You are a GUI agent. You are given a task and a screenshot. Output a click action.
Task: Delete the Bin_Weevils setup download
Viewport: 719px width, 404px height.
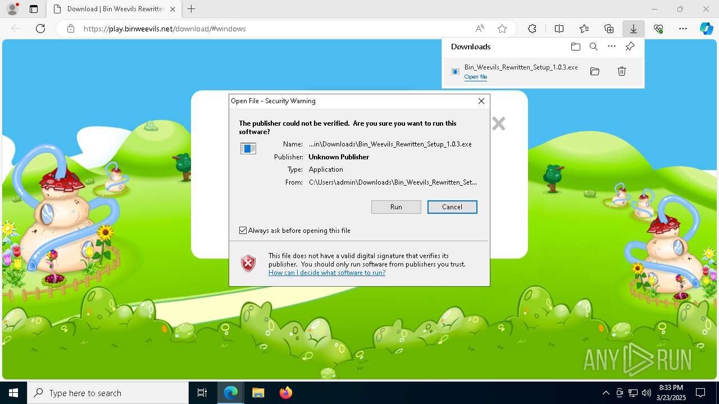click(622, 71)
